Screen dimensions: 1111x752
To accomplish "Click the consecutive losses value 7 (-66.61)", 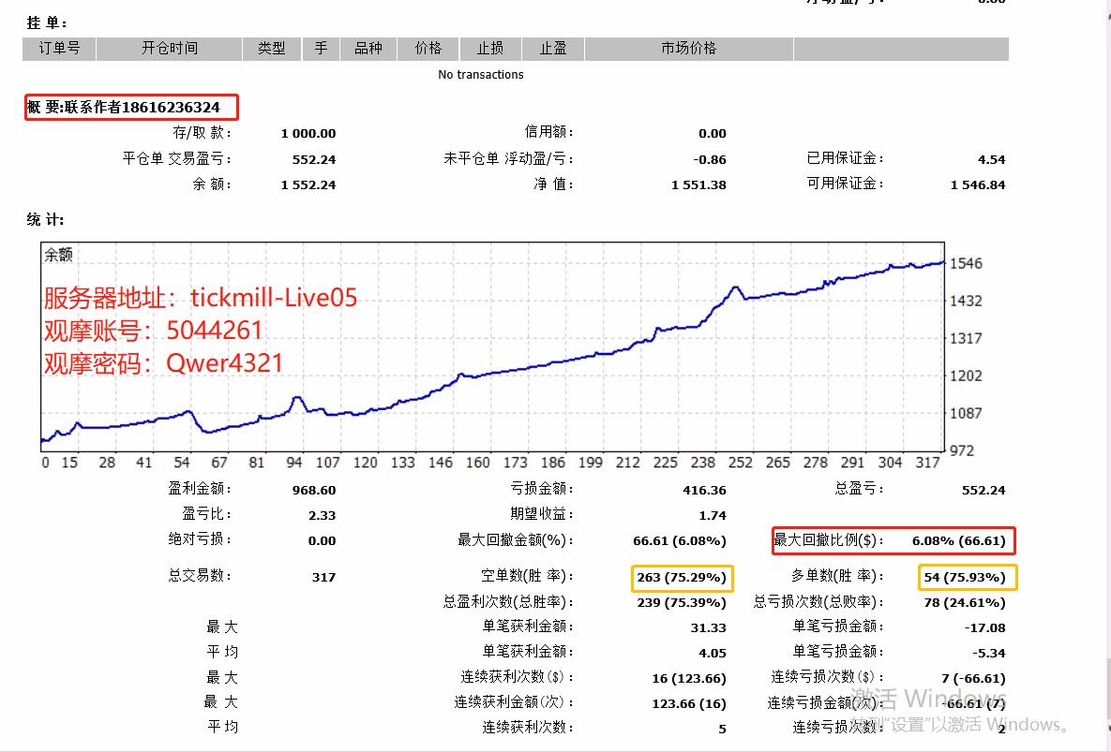I will (973, 678).
